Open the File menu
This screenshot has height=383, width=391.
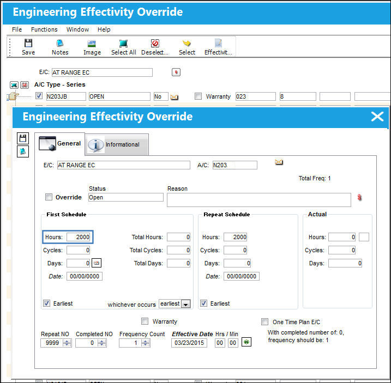[17, 29]
